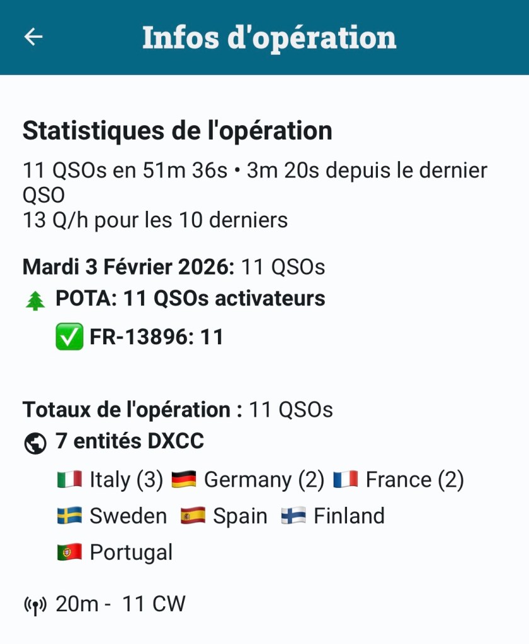Click the 'Statistiques de l'opération' heading
This screenshot has width=529, height=644.
tap(178, 131)
